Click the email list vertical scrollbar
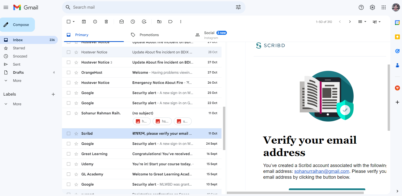The image size is (402, 196). [x=224, y=128]
